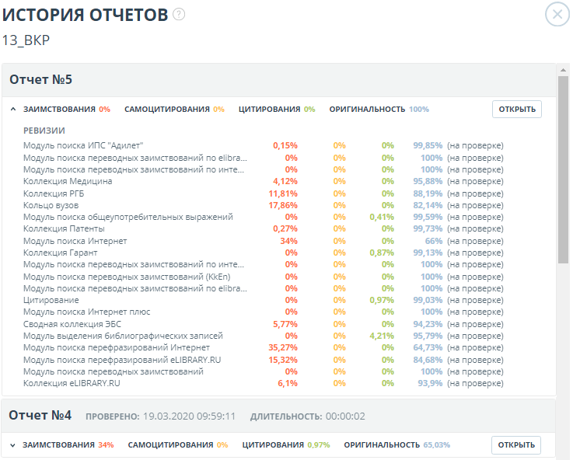Click the Отчет №5 header
The image size is (573, 460).
(40, 80)
